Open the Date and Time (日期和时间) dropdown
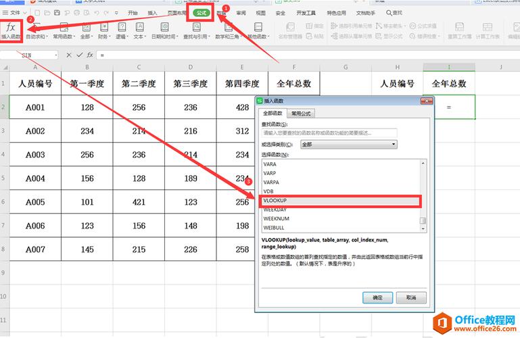 point(164,30)
